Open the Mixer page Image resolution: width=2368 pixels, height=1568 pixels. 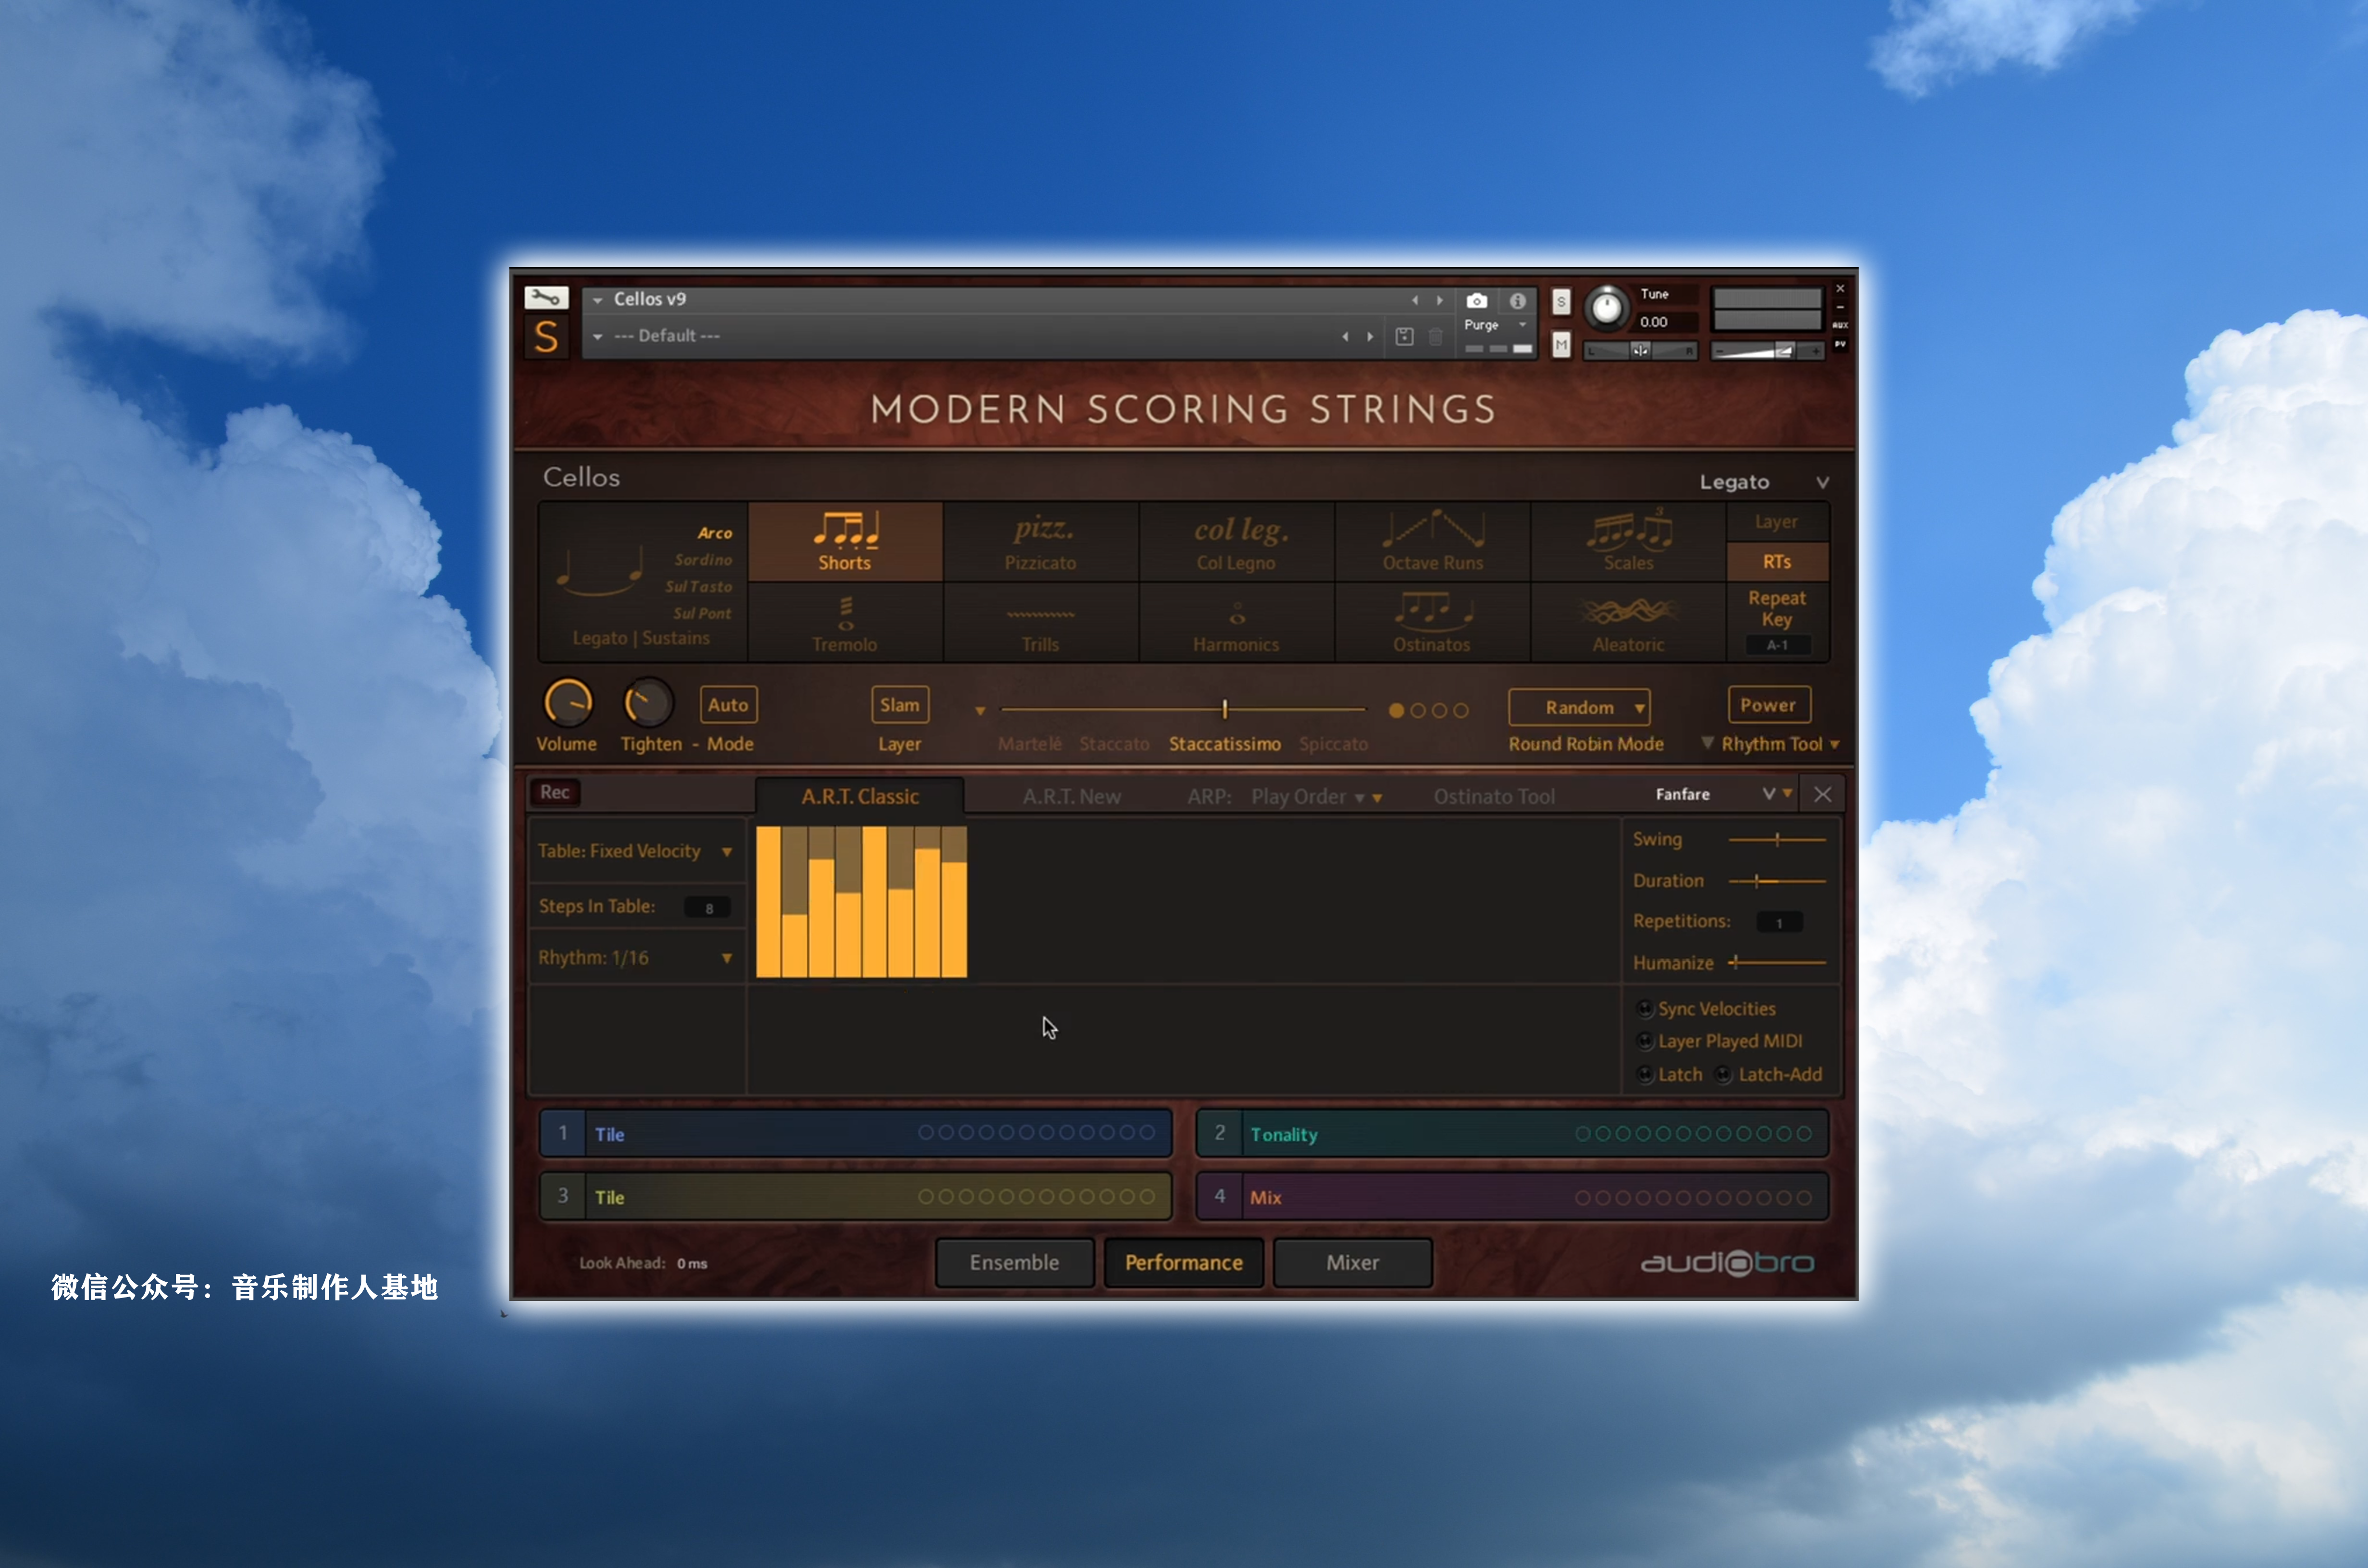1352,1263
